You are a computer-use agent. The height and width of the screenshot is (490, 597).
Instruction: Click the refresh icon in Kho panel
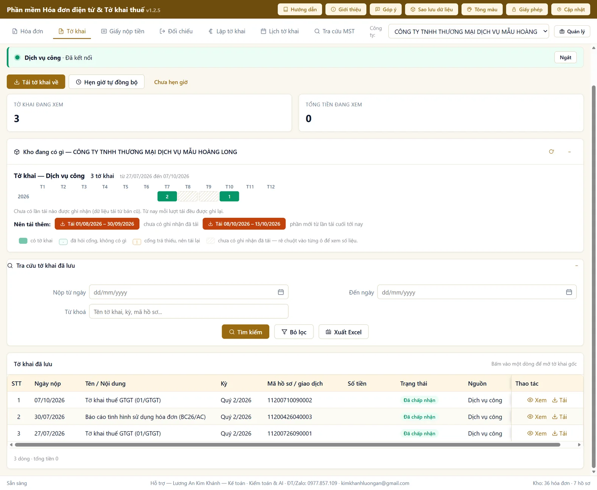pos(551,152)
